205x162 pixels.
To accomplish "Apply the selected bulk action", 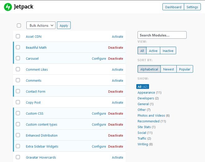I will click(64, 25).
